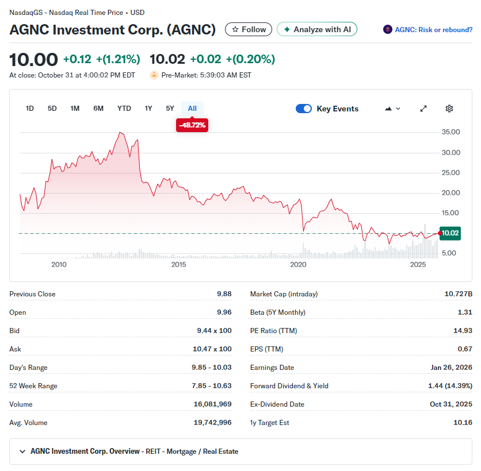Screen dimensions: 481x471
Task: Click the AGNC Investment Corp. (AGNC) title
Action: [113, 30]
